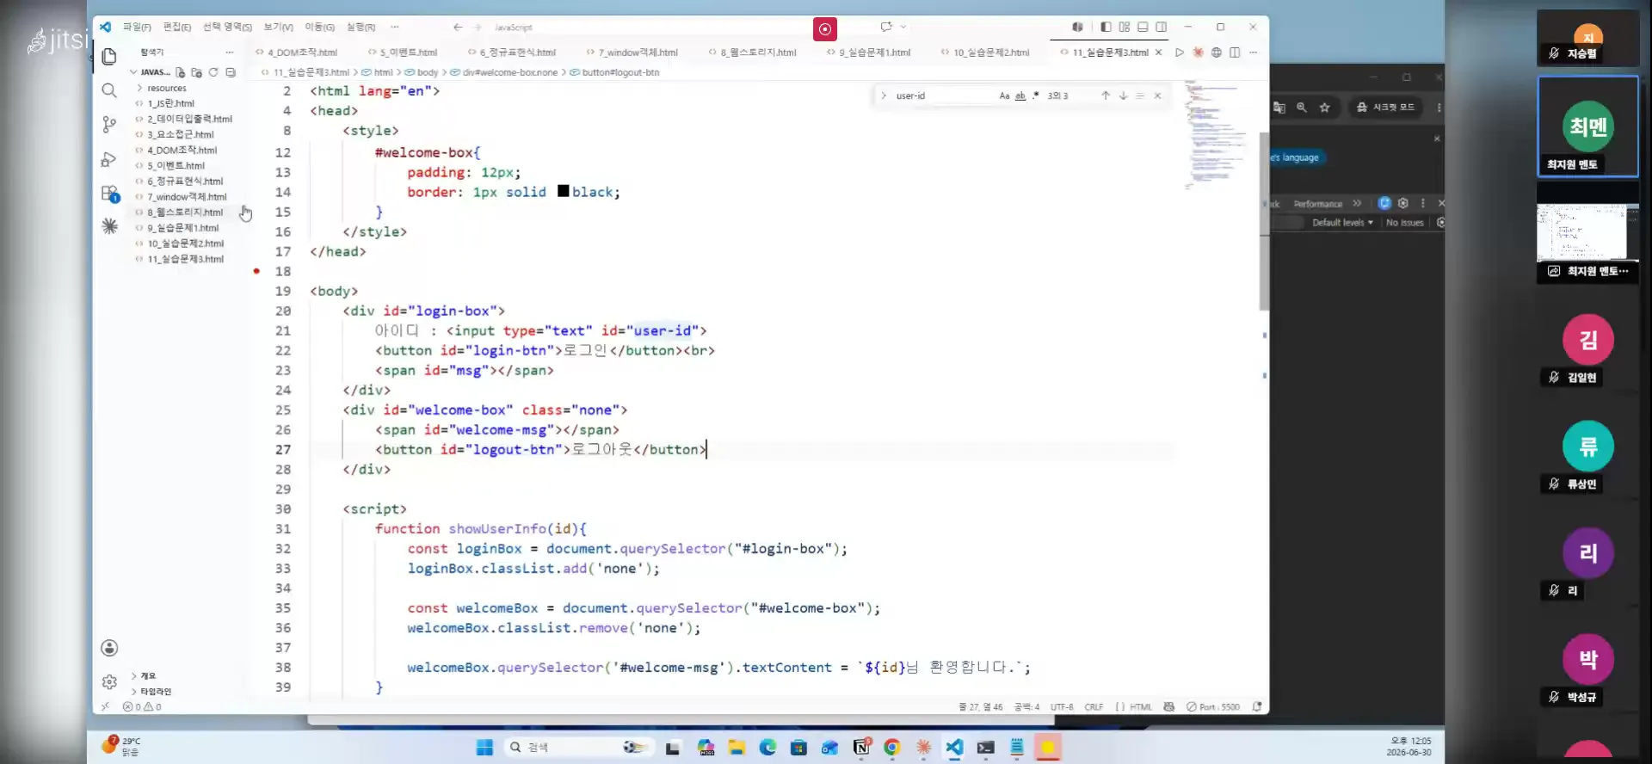1652x764 pixels.
Task: Collapse the JAVAS... workspace folder section
Action: 151,72
